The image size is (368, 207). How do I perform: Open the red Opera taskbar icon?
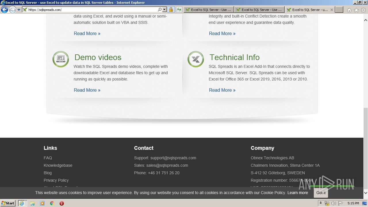click(62, 203)
